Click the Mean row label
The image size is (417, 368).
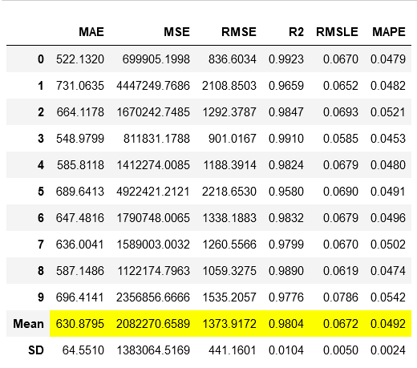[28, 324]
